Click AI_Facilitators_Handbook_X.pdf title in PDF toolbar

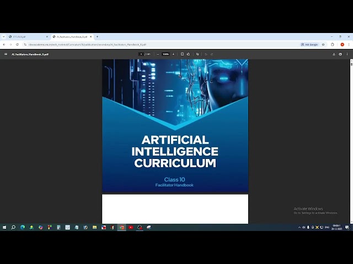tap(30, 54)
